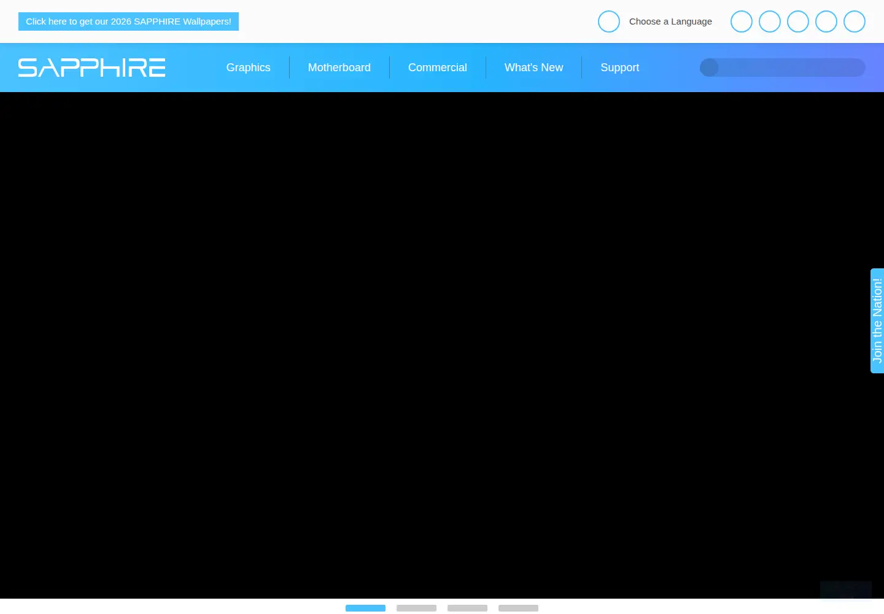The image size is (884, 614).
Task: Click the dark circle inside the search bar
Action: (709, 68)
